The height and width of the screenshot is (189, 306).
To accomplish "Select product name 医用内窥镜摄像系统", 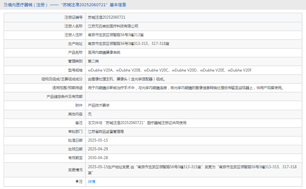I will (x=104, y=53).
